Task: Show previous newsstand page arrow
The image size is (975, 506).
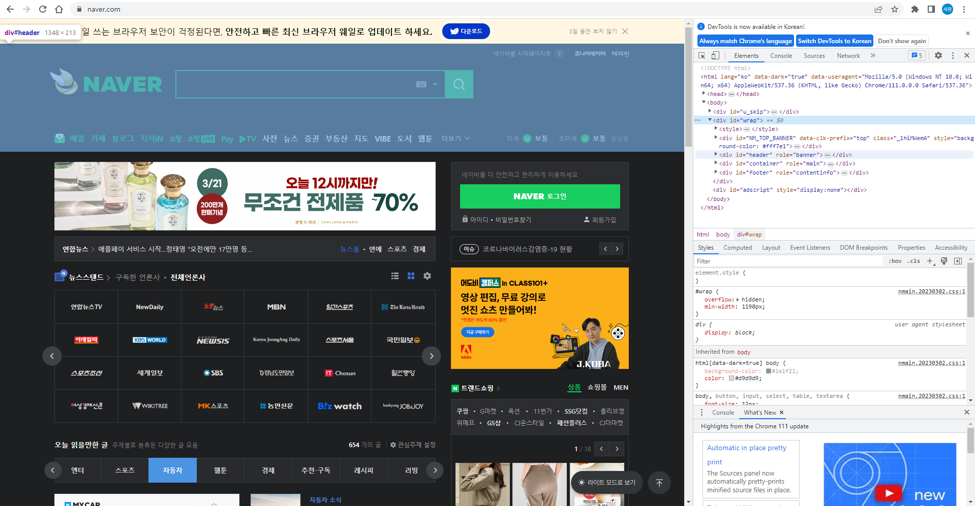Action: pos(52,356)
